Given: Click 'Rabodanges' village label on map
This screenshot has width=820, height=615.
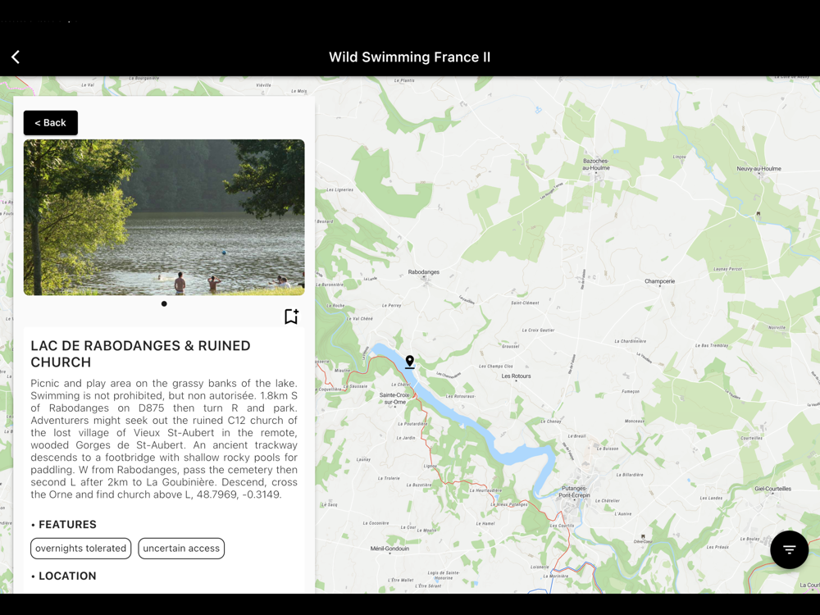Looking at the screenshot, I should (x=424, y=272).
